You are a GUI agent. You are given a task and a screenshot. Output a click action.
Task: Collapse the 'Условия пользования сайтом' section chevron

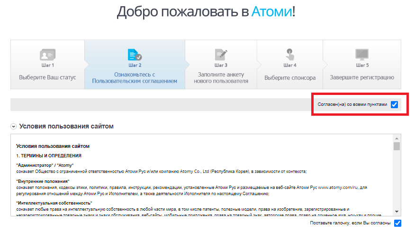tap(13, 127)
